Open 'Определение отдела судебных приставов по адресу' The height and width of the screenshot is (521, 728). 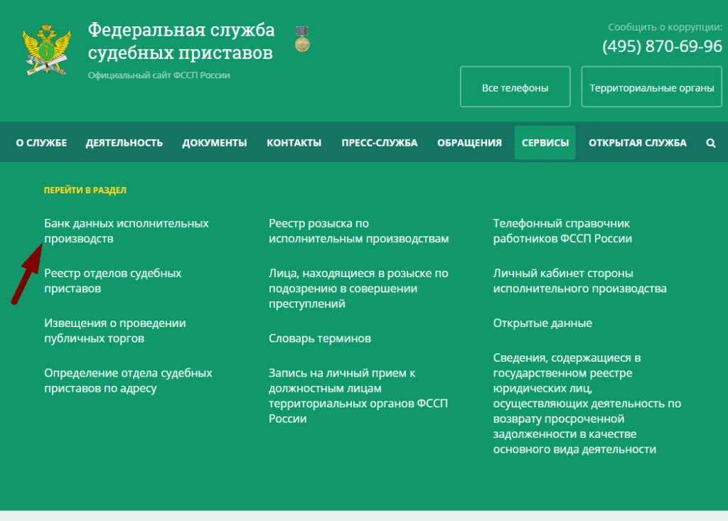[128, 380]
